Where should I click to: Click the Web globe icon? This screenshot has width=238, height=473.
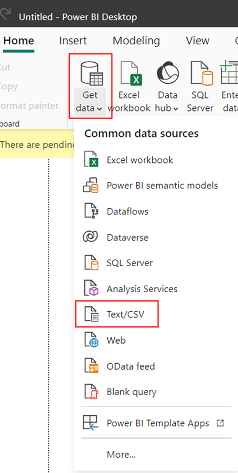click(91, 340)
